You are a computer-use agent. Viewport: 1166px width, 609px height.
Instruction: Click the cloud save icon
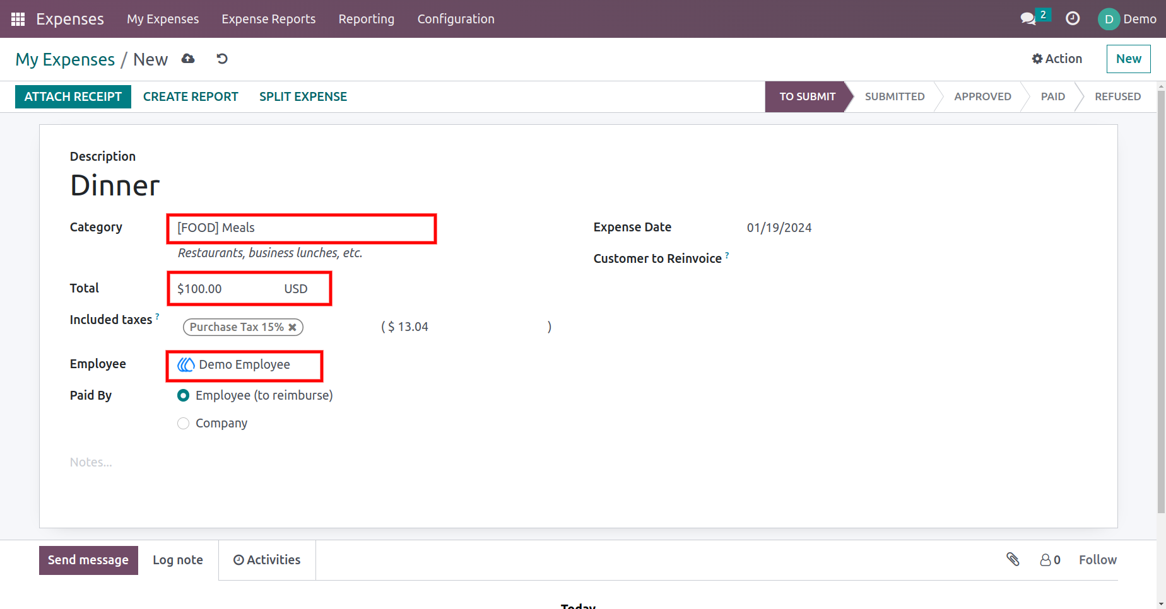tap(188, 59)
